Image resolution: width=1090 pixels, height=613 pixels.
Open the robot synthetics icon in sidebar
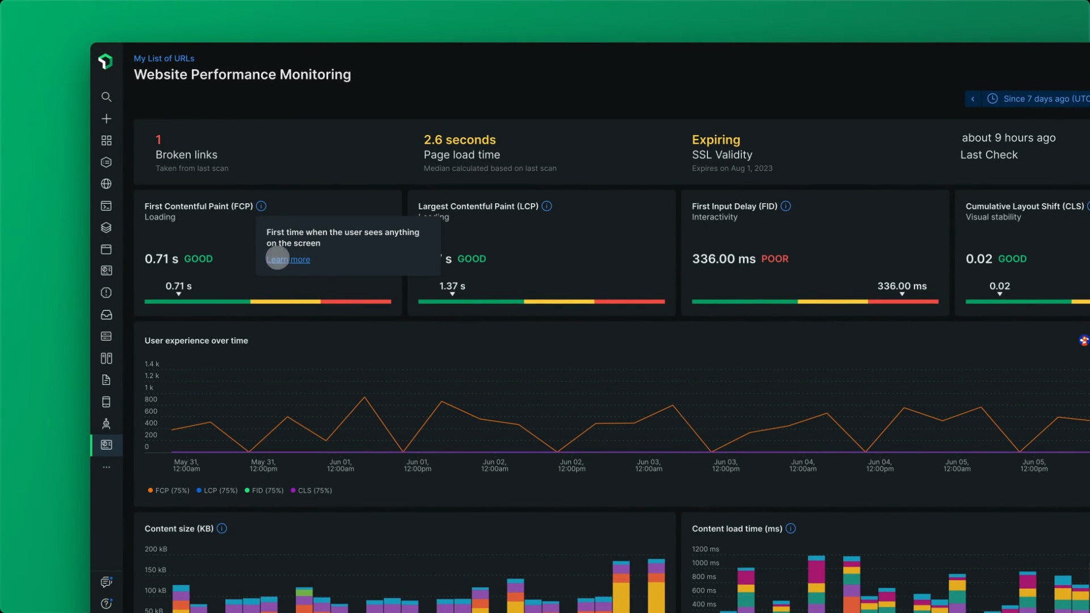pos(106,423)
